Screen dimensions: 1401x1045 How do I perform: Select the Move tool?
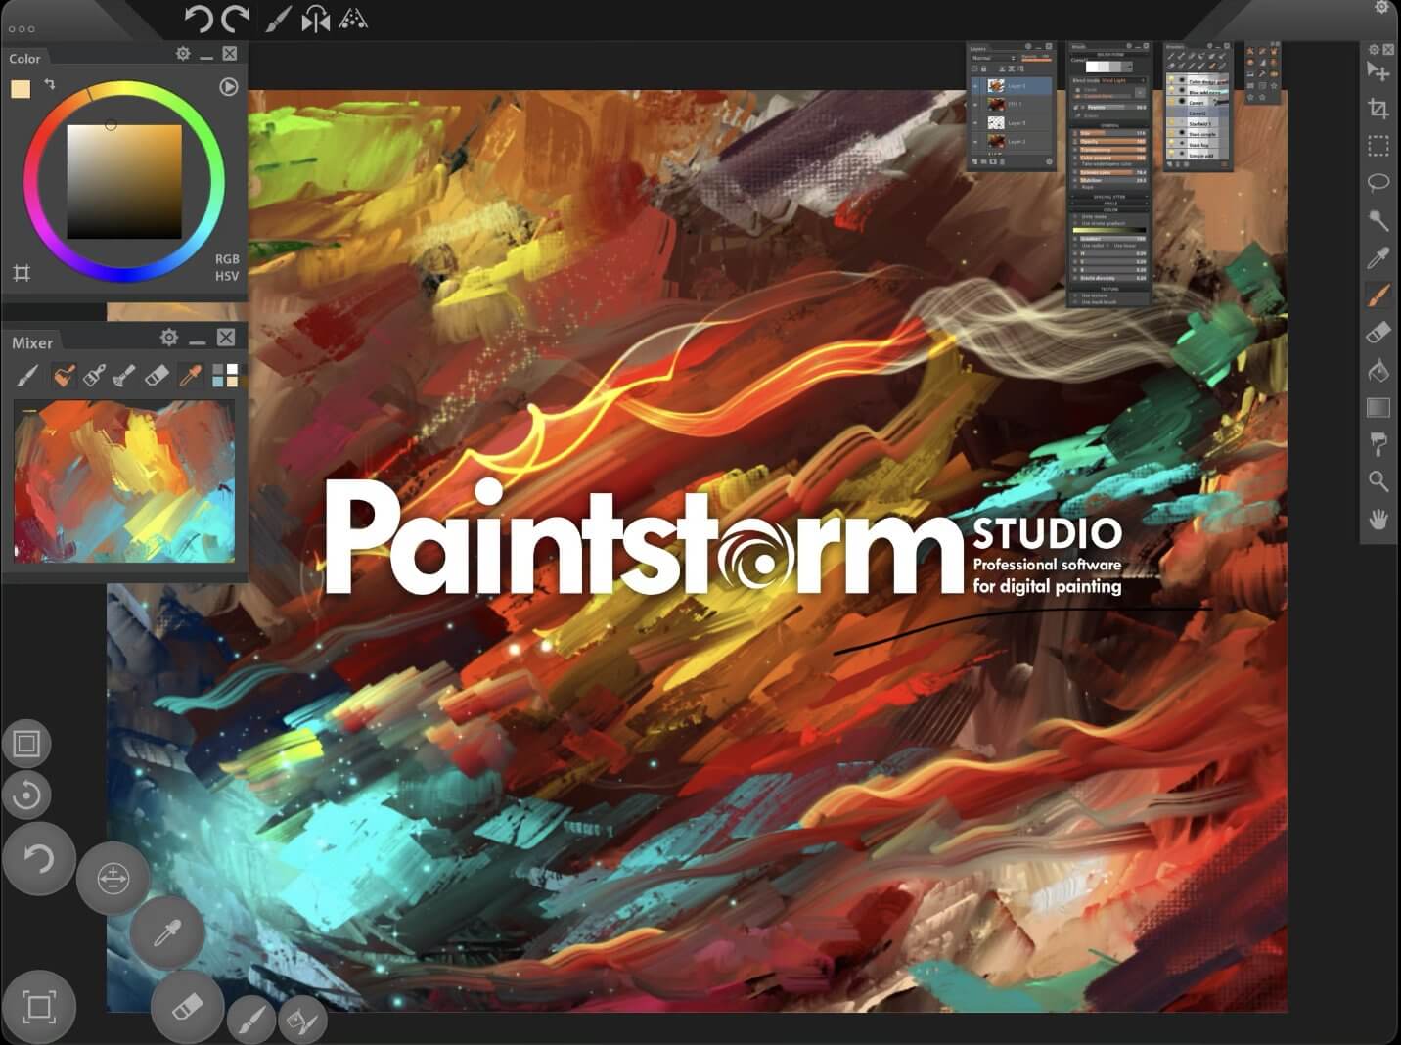(x=1378, y=72)
